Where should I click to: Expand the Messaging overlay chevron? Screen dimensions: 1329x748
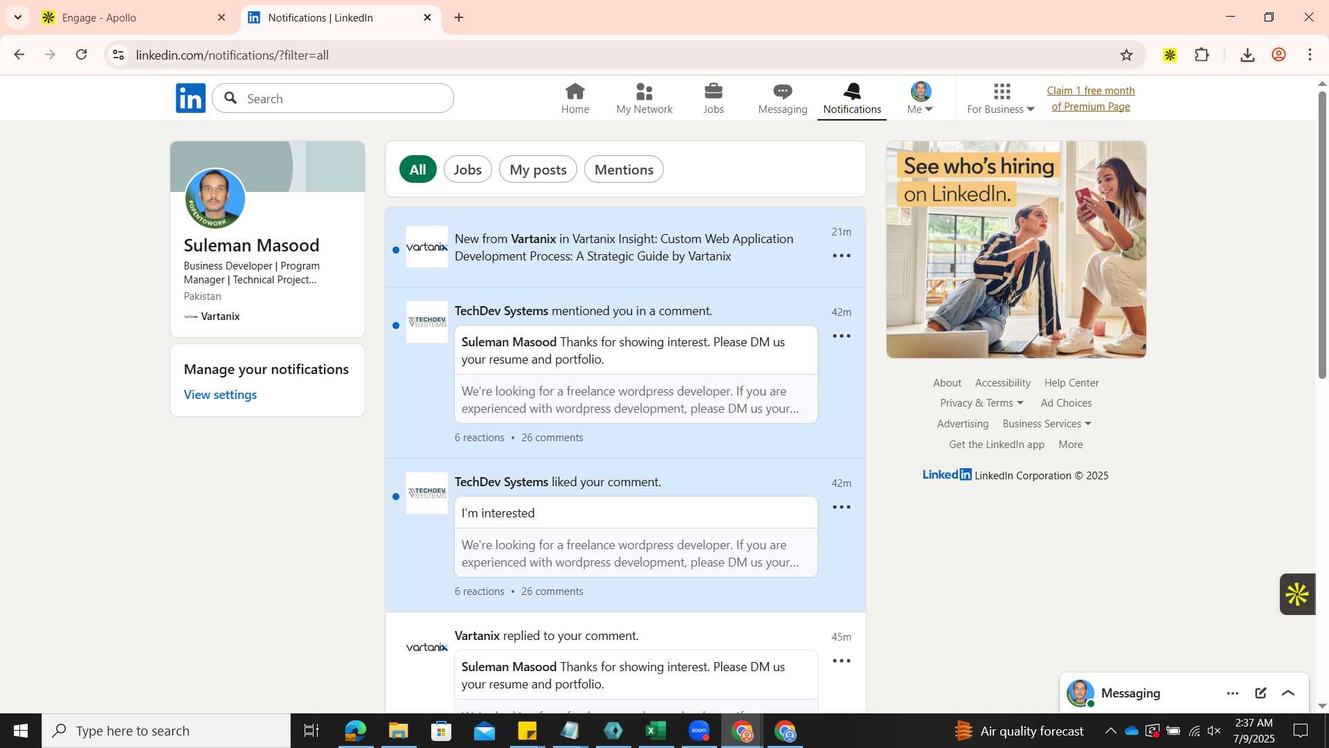click(1288, 693)
